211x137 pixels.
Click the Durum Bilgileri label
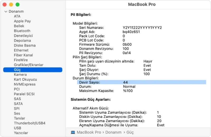coord(85,78)
